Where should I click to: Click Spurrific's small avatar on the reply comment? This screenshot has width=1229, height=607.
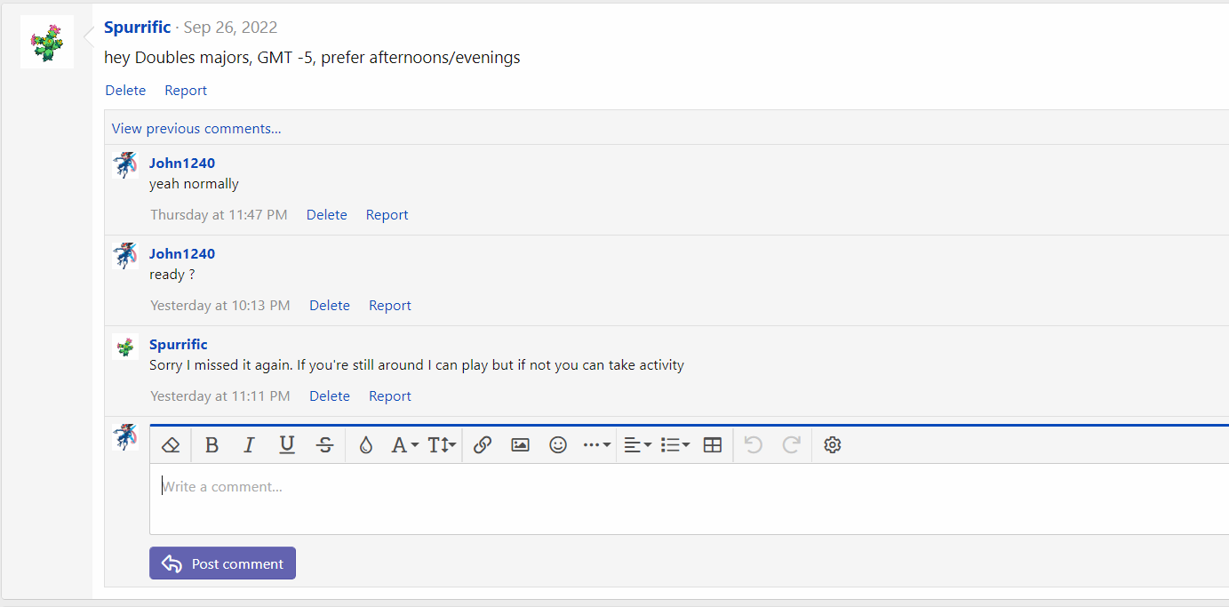[x=126, y=347]
